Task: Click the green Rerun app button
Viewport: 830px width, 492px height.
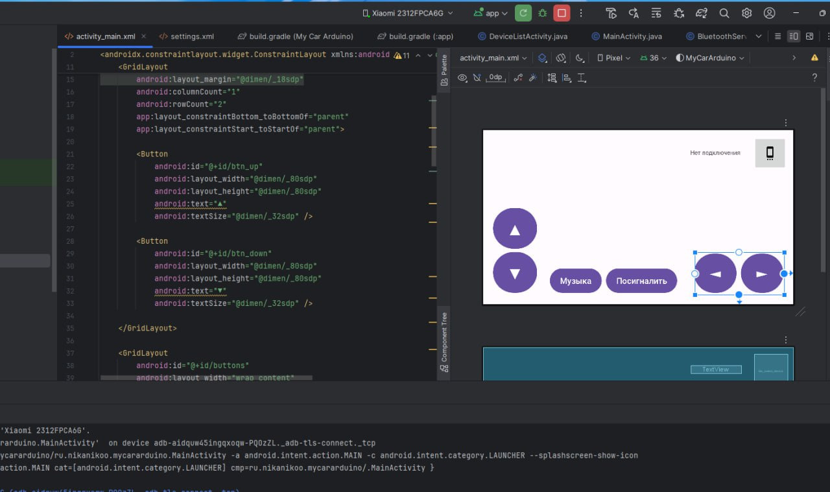Action: pyautogui.click(x=523, y=13)
